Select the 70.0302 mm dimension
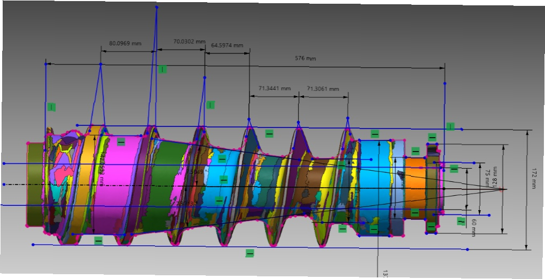545x279 pixels. click(x=190, y=42)
